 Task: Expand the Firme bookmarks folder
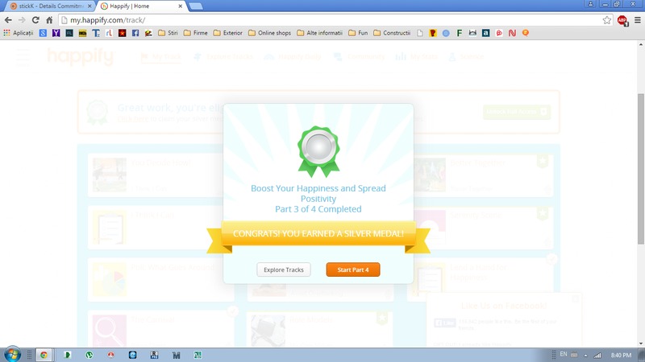[x=196, y=33]
